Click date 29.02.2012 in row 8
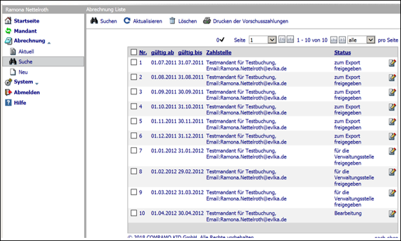Image resolution: width=401 pixels, height=241 pixels. [x=191, y=171]
